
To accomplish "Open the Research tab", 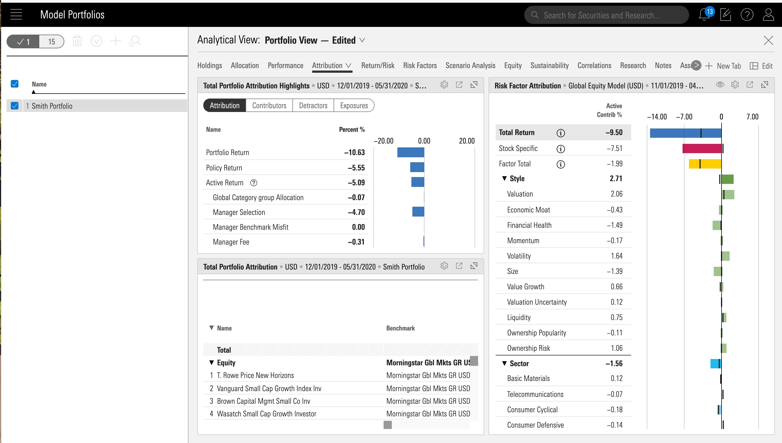I will click(633, 65).
